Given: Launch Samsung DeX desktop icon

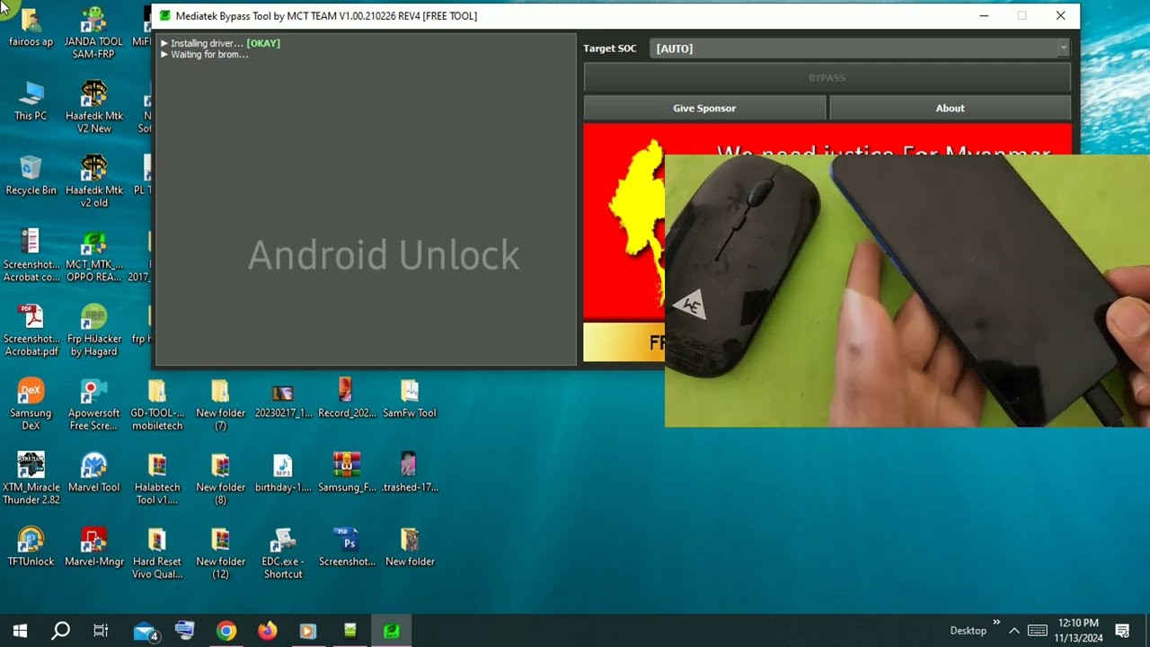Looking at the screenshot, I should 31,404.
